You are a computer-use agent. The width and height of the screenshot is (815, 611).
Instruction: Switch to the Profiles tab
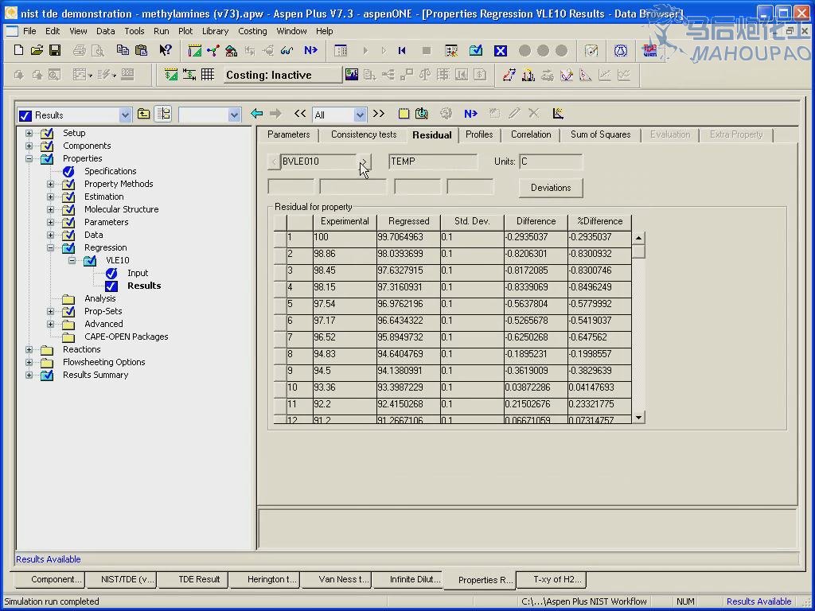pyautogui.click(x=479, y=134)
